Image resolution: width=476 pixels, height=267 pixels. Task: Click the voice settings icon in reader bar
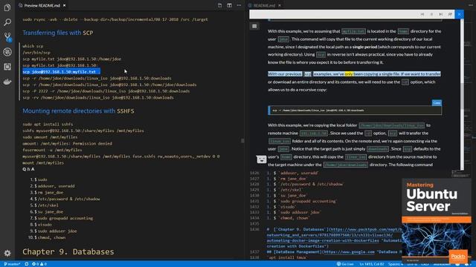[x=450, y=14]
